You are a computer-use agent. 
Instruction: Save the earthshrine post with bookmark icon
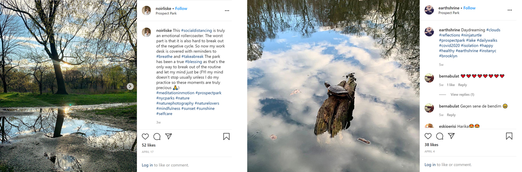pyautogui.click(x=509, y=136)
